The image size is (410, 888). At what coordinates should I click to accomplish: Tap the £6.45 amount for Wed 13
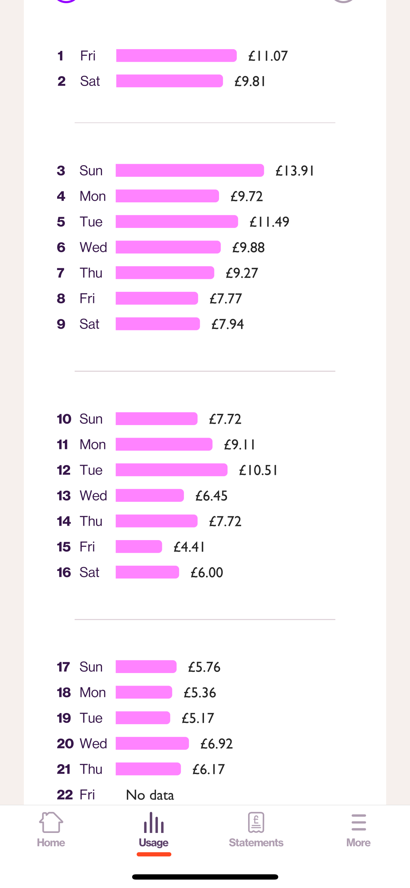point(212,496)
